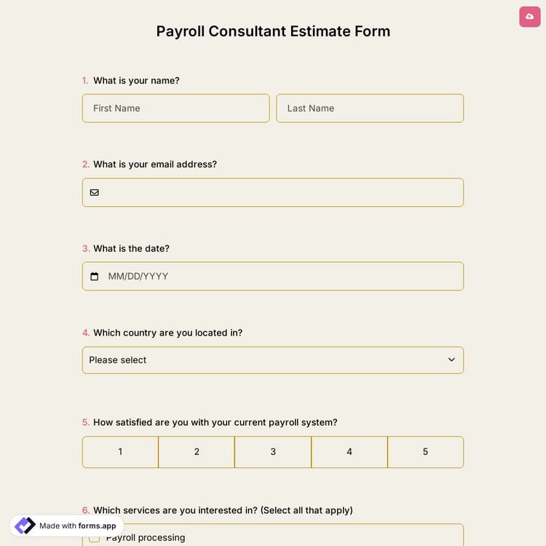
Task: Click the chevron arrow on country dropdown
Action: tap(451, 360)
